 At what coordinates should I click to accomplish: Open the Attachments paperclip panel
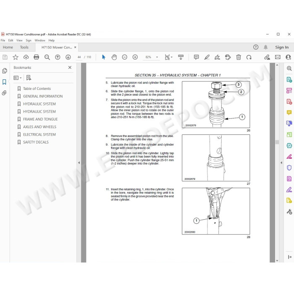click(x=4, y=93)
